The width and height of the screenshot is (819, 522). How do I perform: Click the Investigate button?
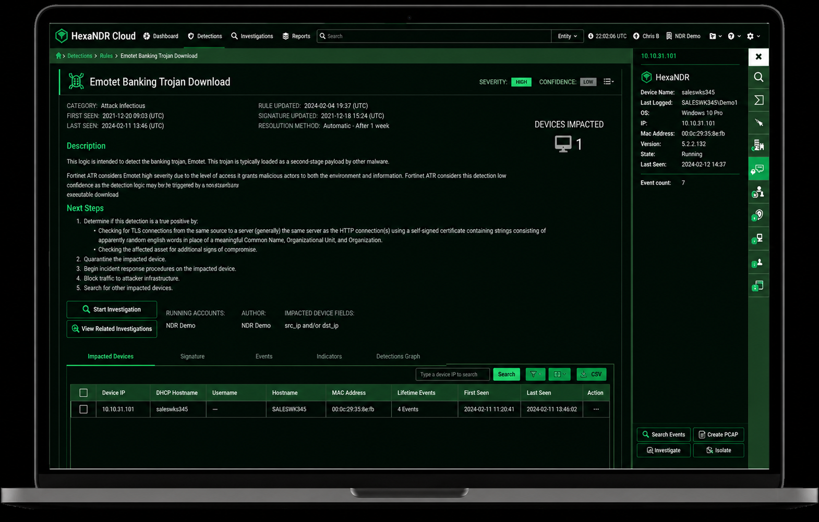[x=664, y=450]
